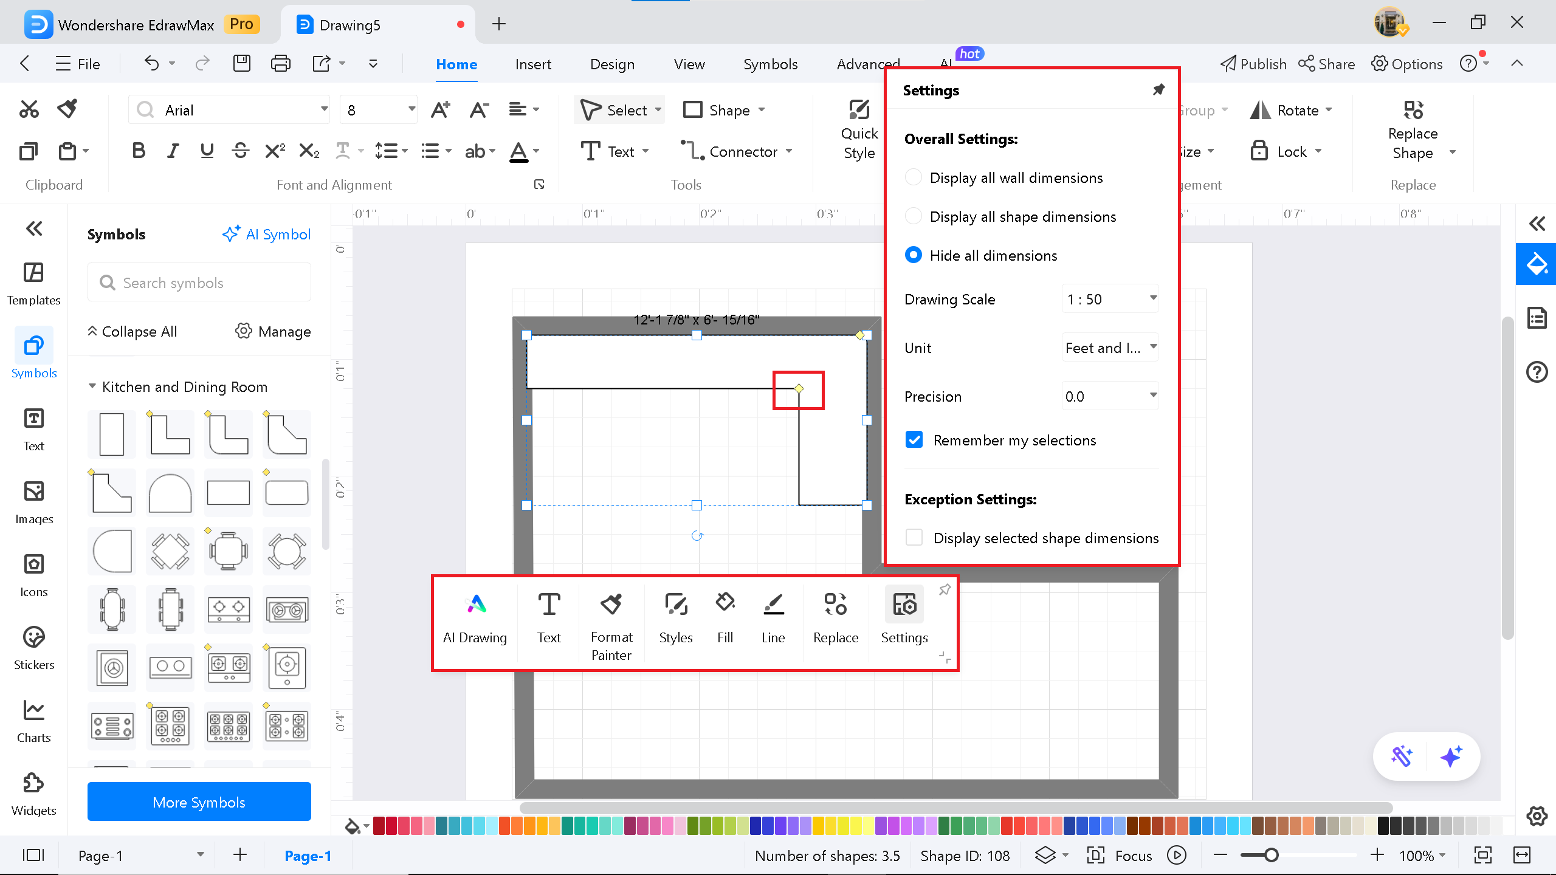Open the Widgets sidebar panel
The height and width of the screenshot is (875, 1556).
[x=34, y=794]
